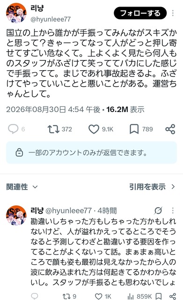183x300 pixels.
Task: Share the reply post
Action: click(x=173, y=296)
